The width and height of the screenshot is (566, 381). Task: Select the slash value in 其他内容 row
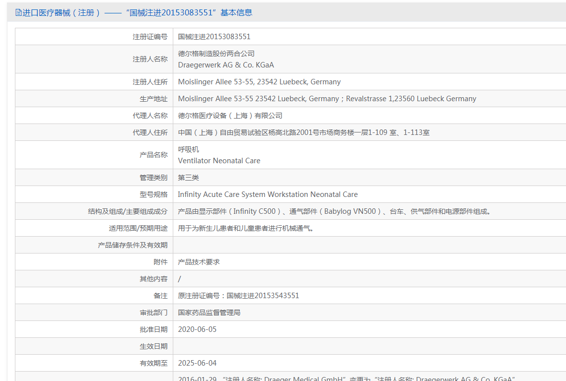[179, 279]
